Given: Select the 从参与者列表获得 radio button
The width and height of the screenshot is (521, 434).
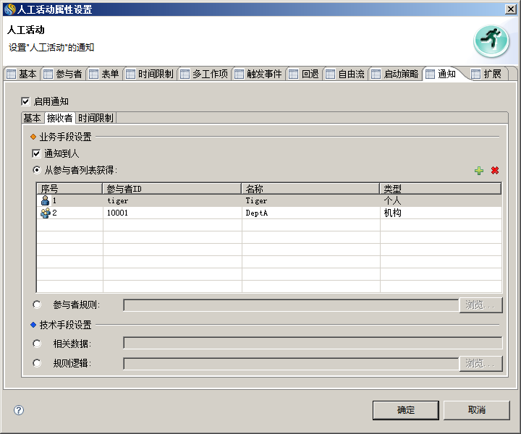Looking at the screenshot, I should pos(37,170).
